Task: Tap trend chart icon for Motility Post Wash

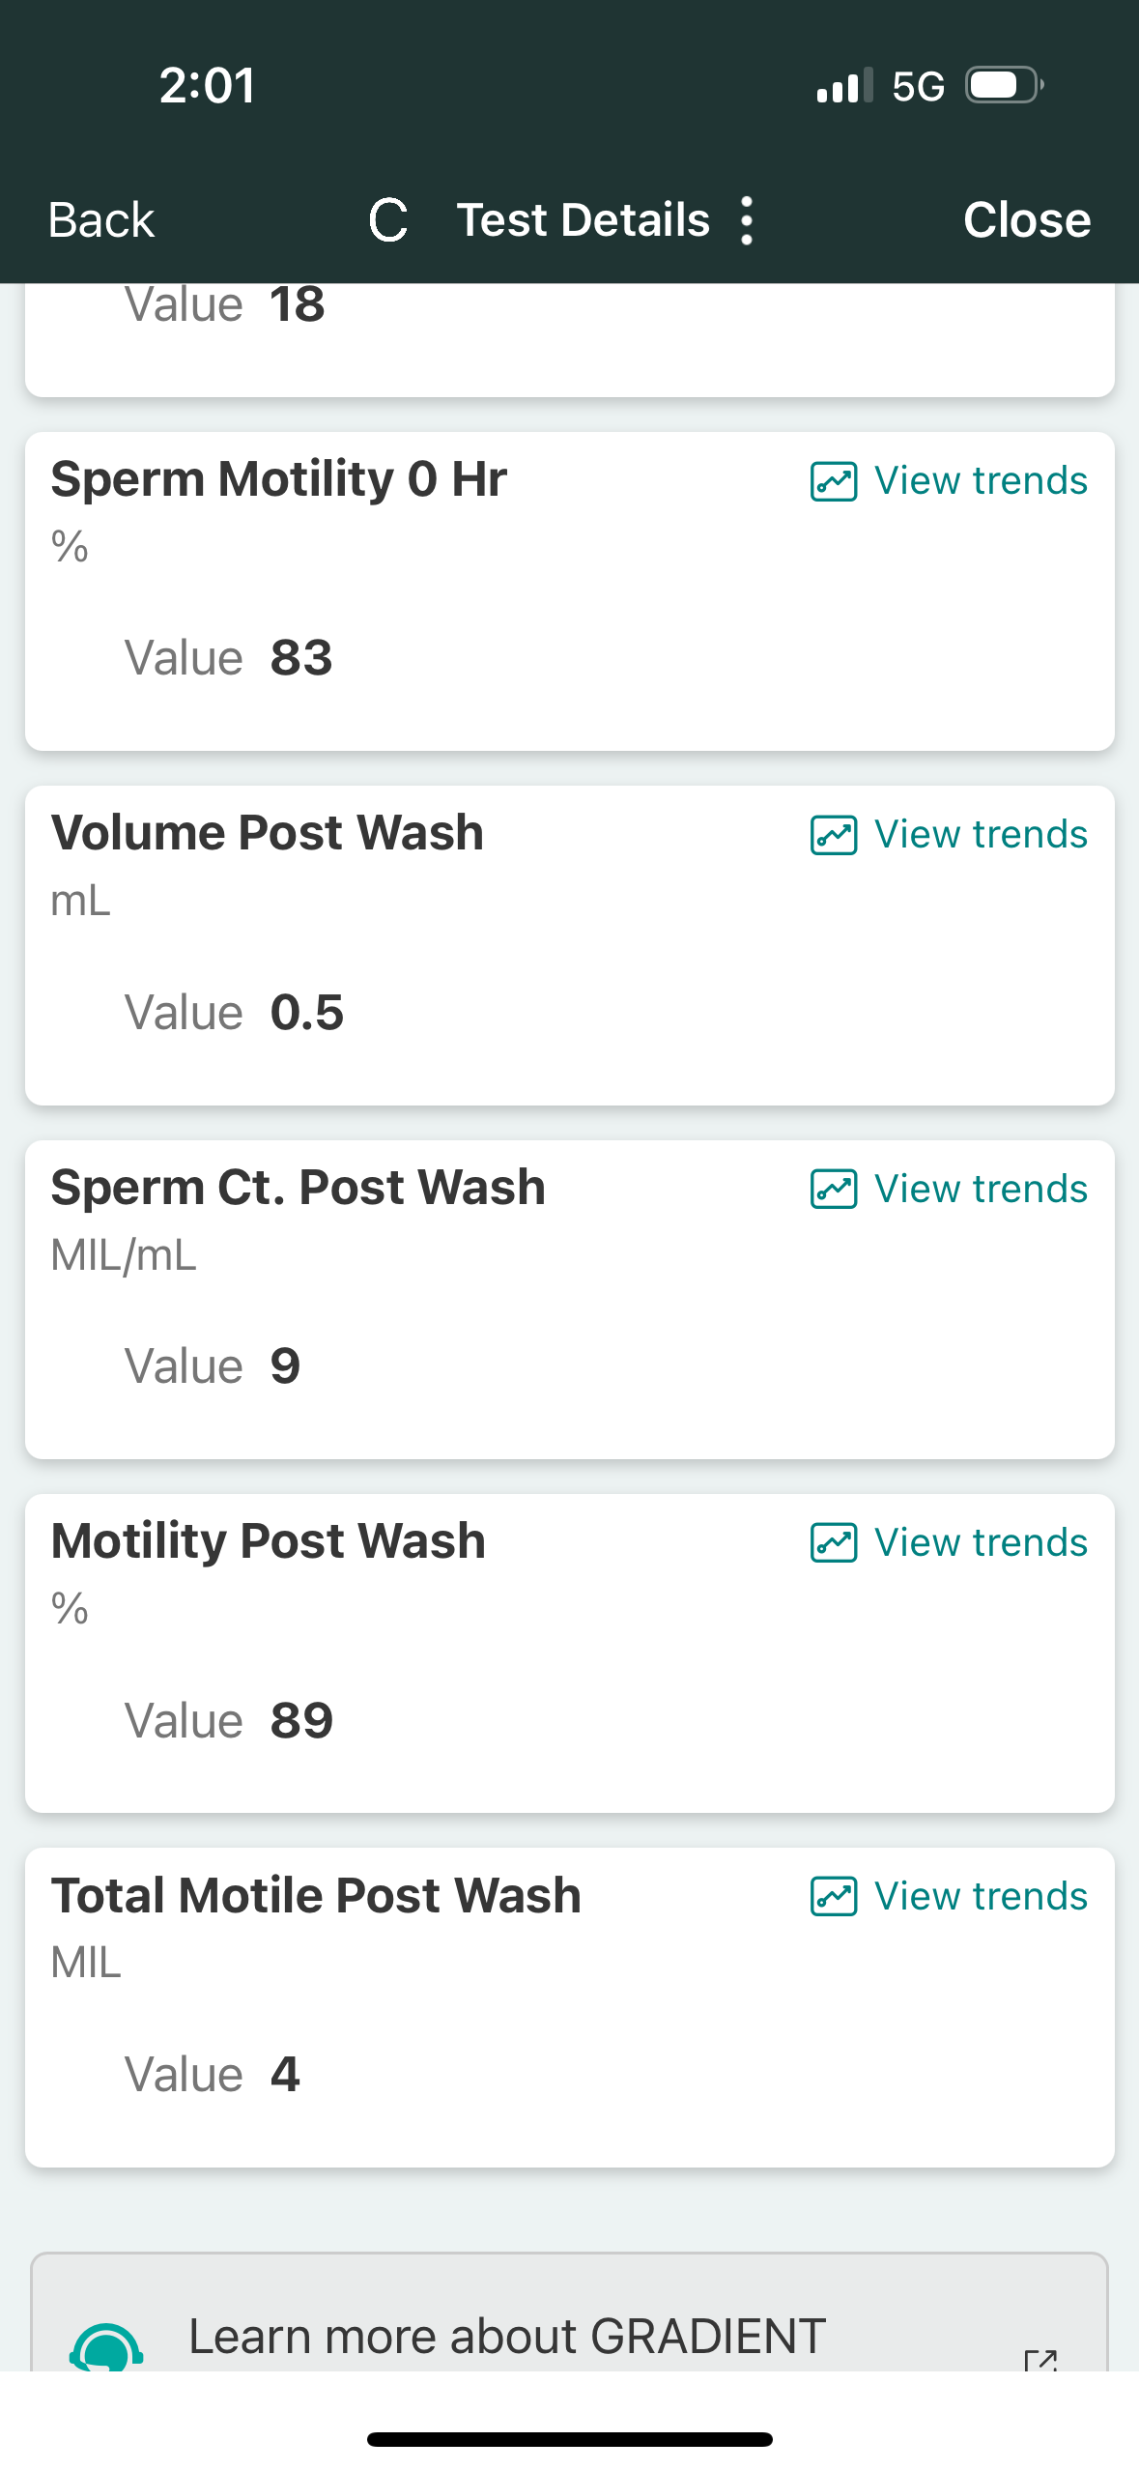Action: [833, 1543]
